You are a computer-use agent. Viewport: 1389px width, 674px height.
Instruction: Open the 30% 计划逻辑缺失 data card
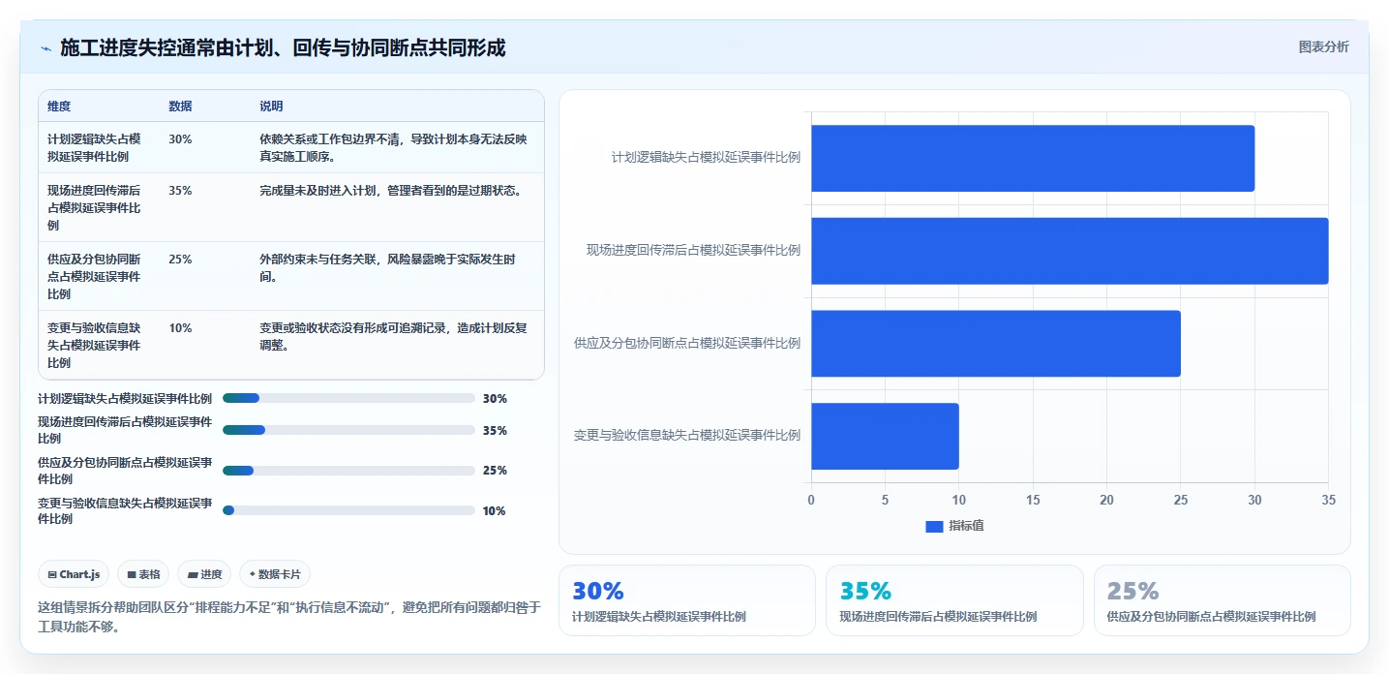tap(687, 600)
